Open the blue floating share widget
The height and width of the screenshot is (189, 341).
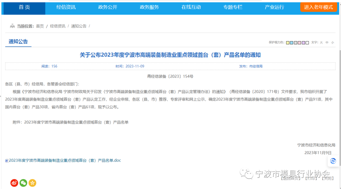333,161
